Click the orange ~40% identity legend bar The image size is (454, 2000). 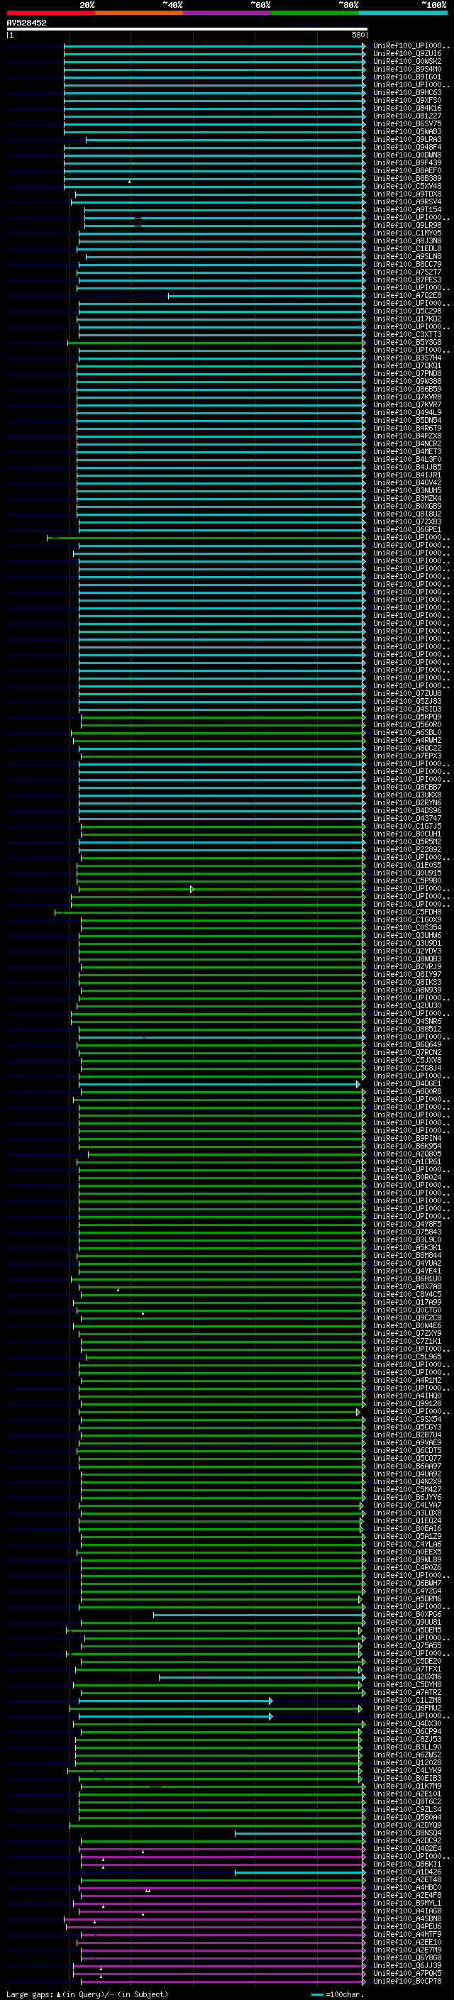[139, 13]
